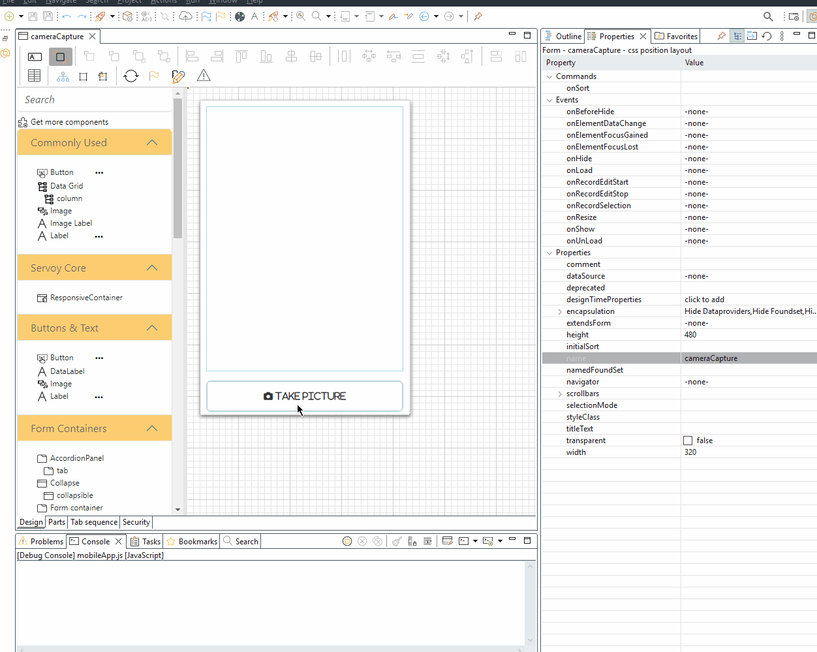Toggle show categories in Properties view

737,37
